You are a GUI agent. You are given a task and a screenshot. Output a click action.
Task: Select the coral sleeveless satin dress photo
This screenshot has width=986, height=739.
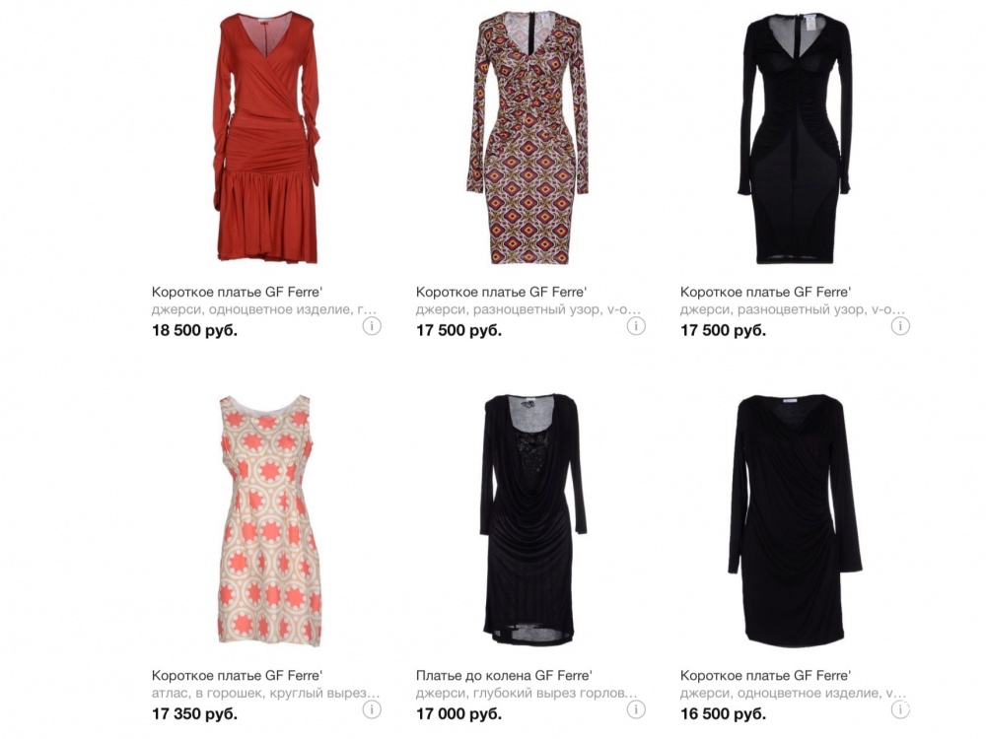[268, 520]
